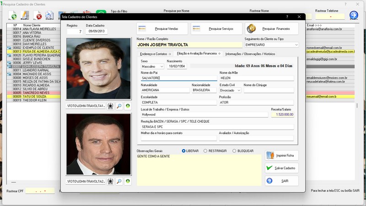Select THEODOR KLEIN row in client list

[x=34, y=100]
